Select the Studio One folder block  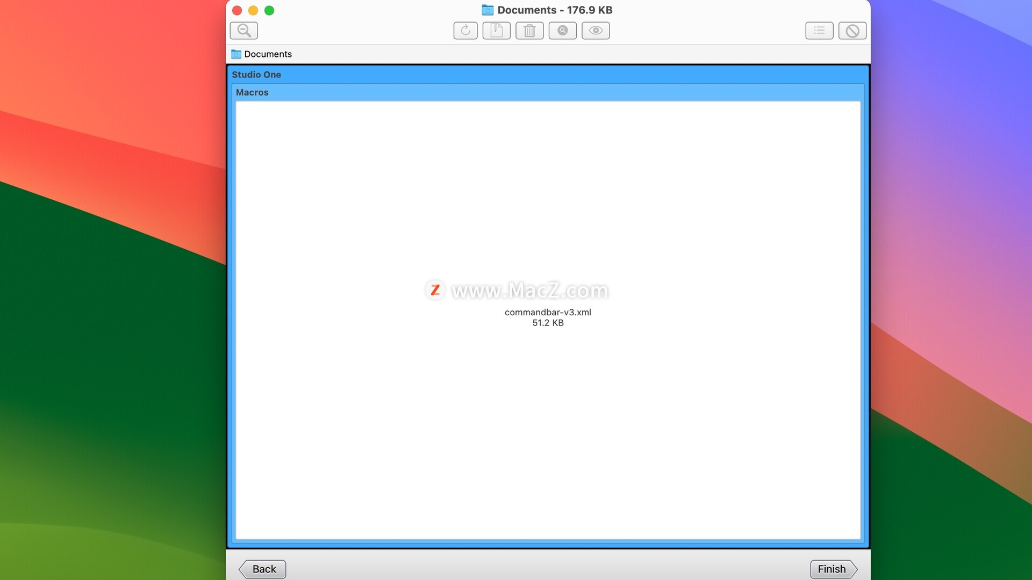pos(548,75)
